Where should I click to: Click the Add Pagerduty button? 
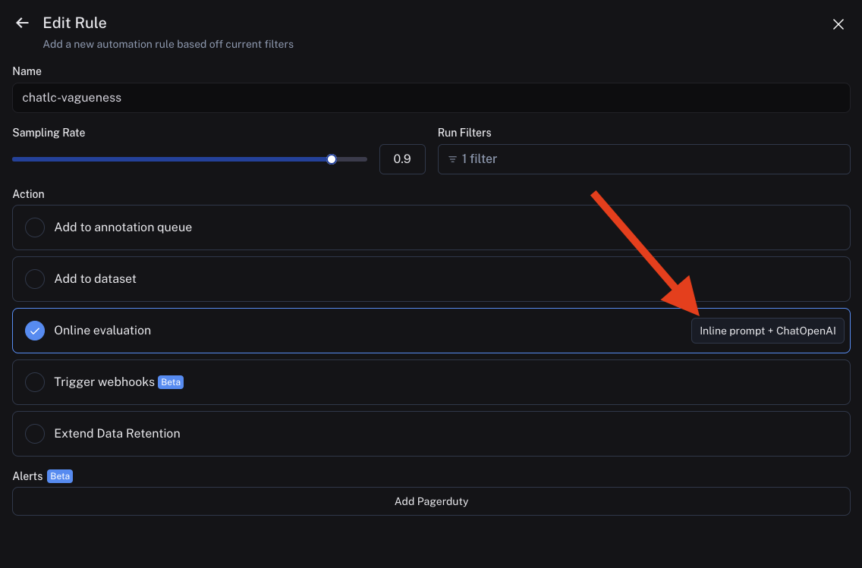[431, 501]
